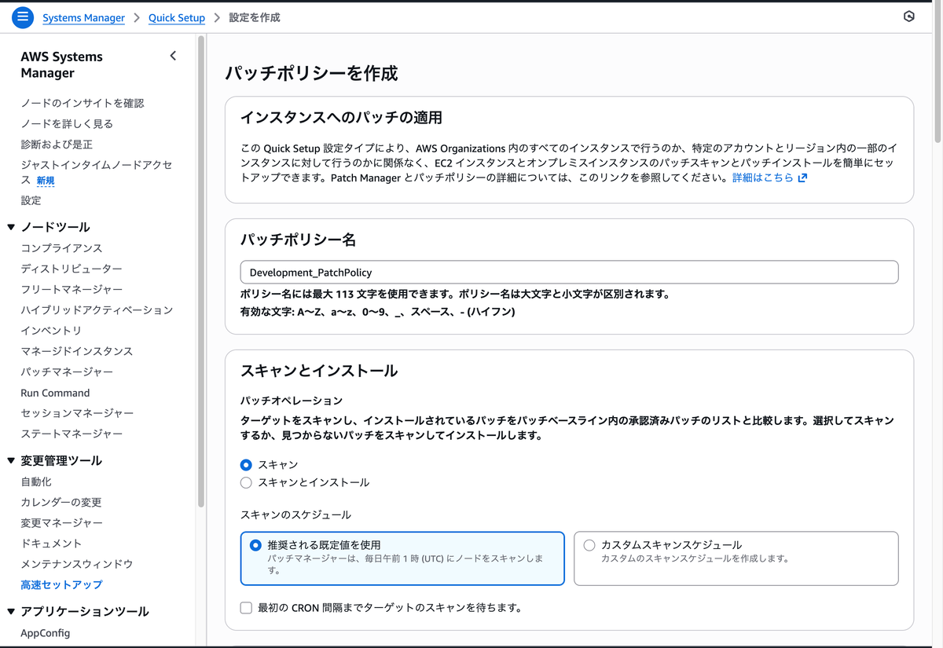Open 高速セットアップ in sidebar
The image size is (943, 648).
click(61, 585)
